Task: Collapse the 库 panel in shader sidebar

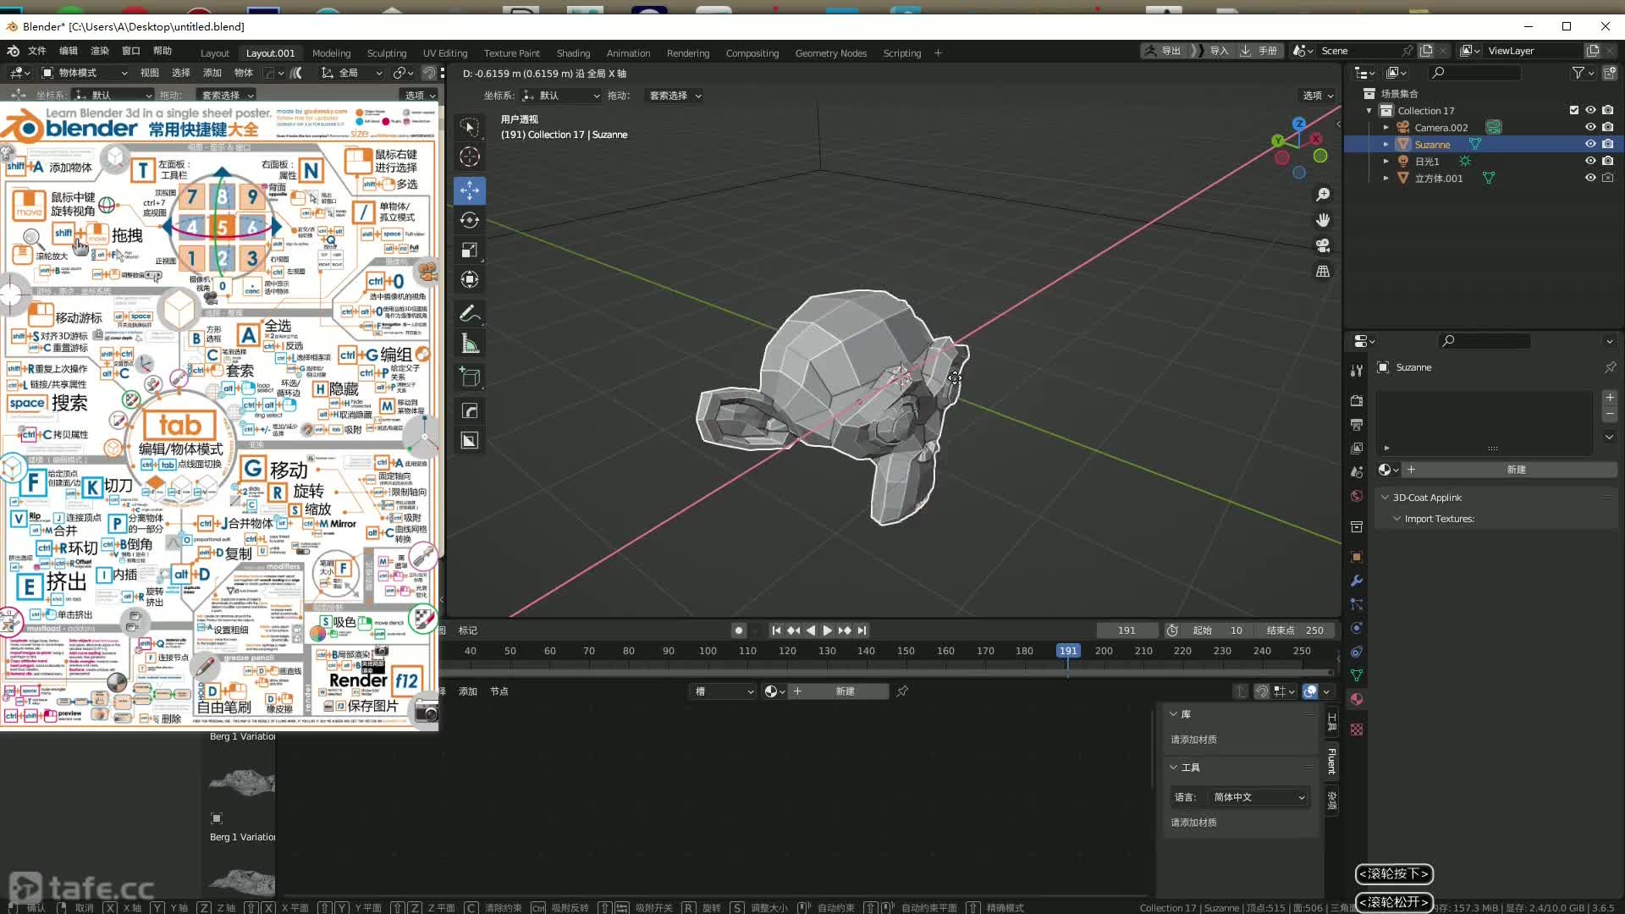Action: [1174, 714]
